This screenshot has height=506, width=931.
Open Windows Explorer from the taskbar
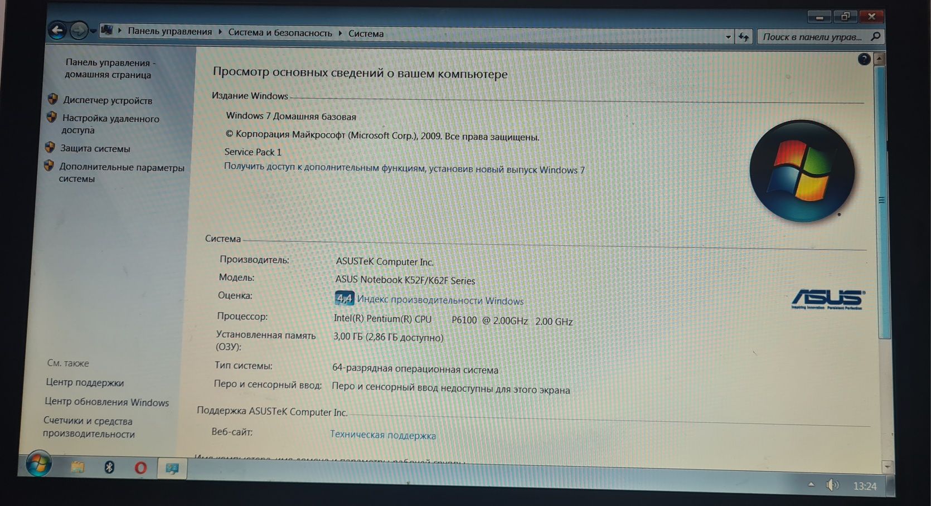click(77, 466)
